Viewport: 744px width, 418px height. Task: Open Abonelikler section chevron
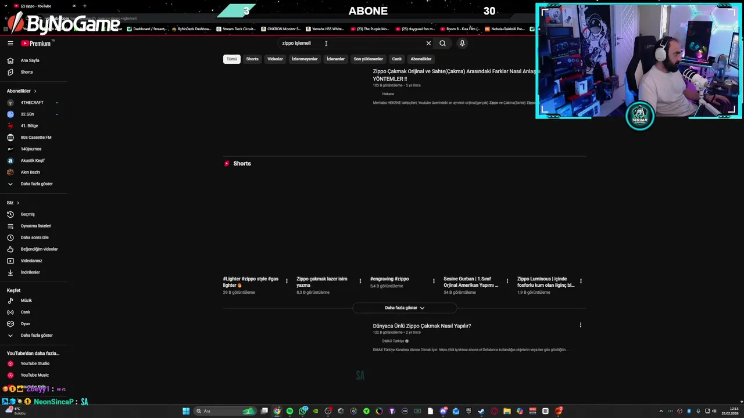35,91
